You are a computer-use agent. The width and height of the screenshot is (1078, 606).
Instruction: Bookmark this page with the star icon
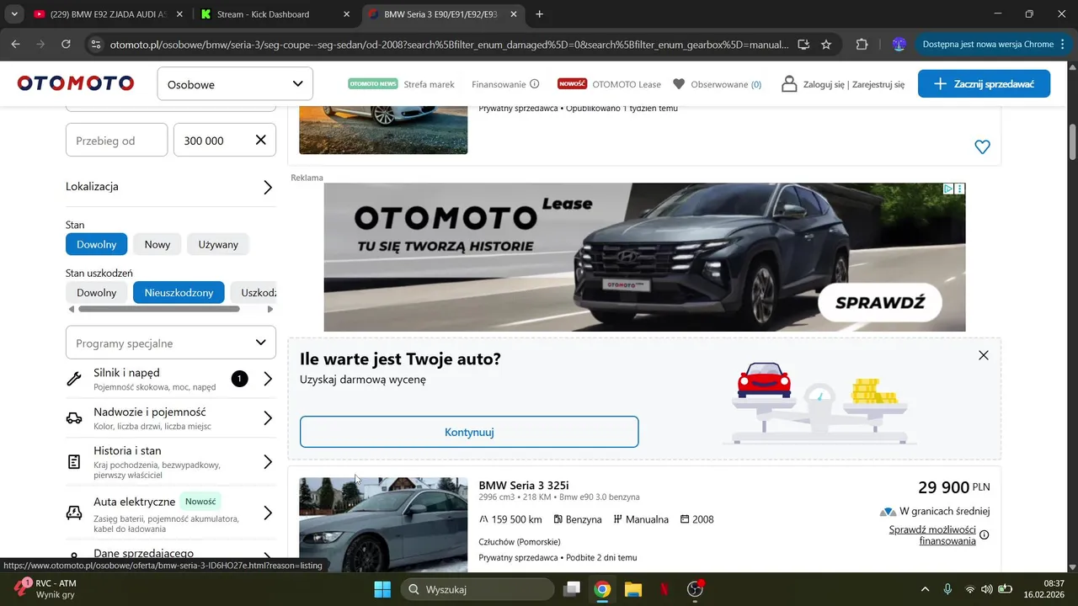(x=826, y=45)
